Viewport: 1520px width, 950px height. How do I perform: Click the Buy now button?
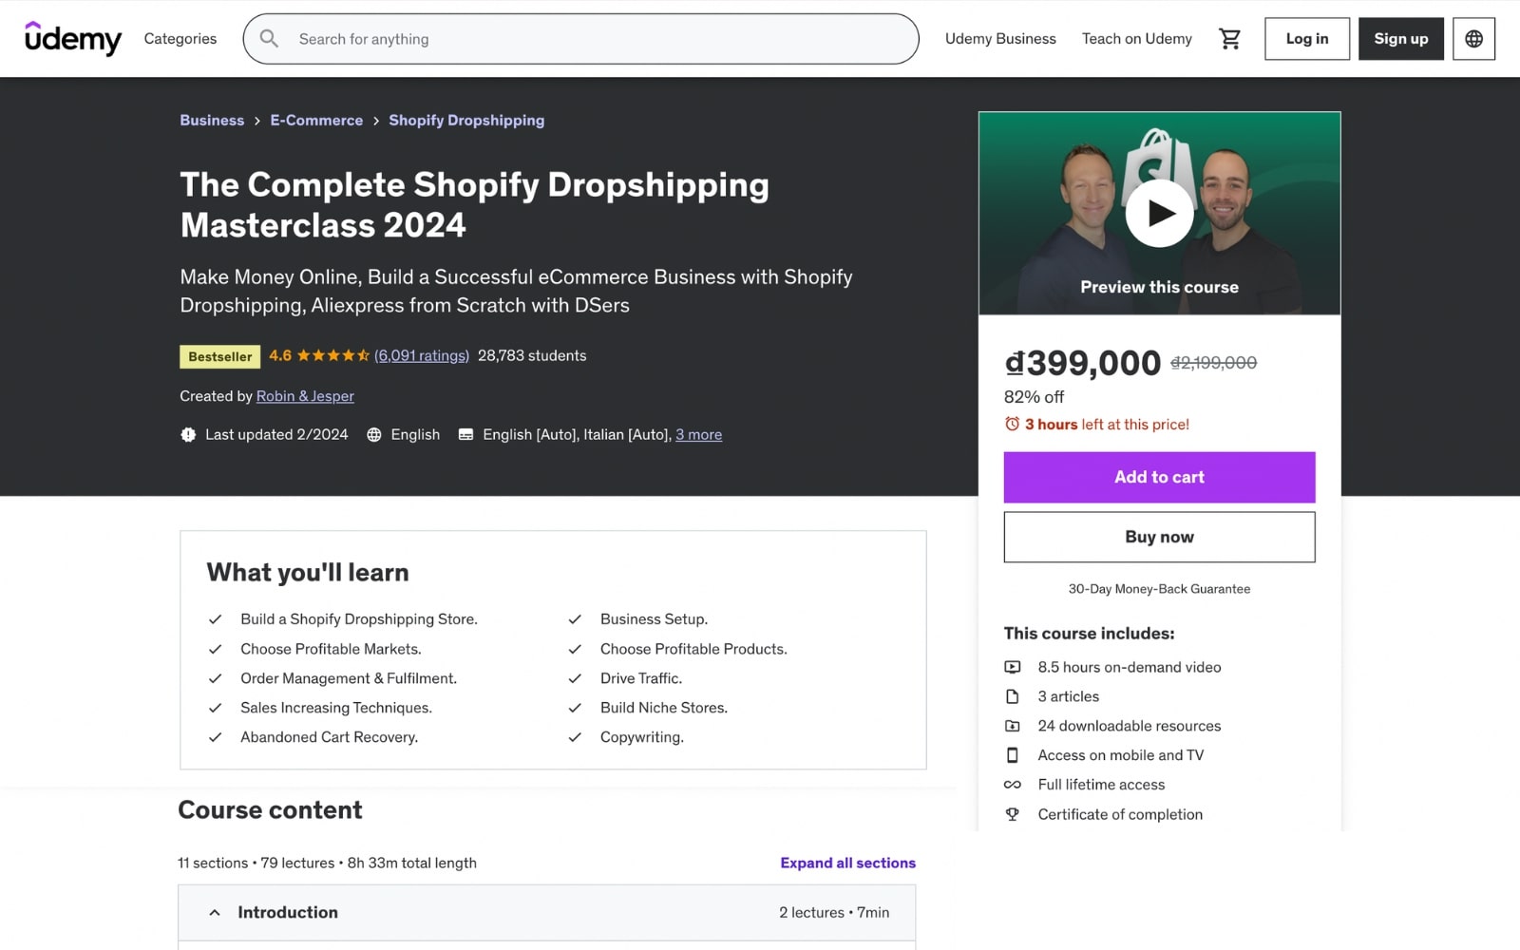coord(1159,537)
